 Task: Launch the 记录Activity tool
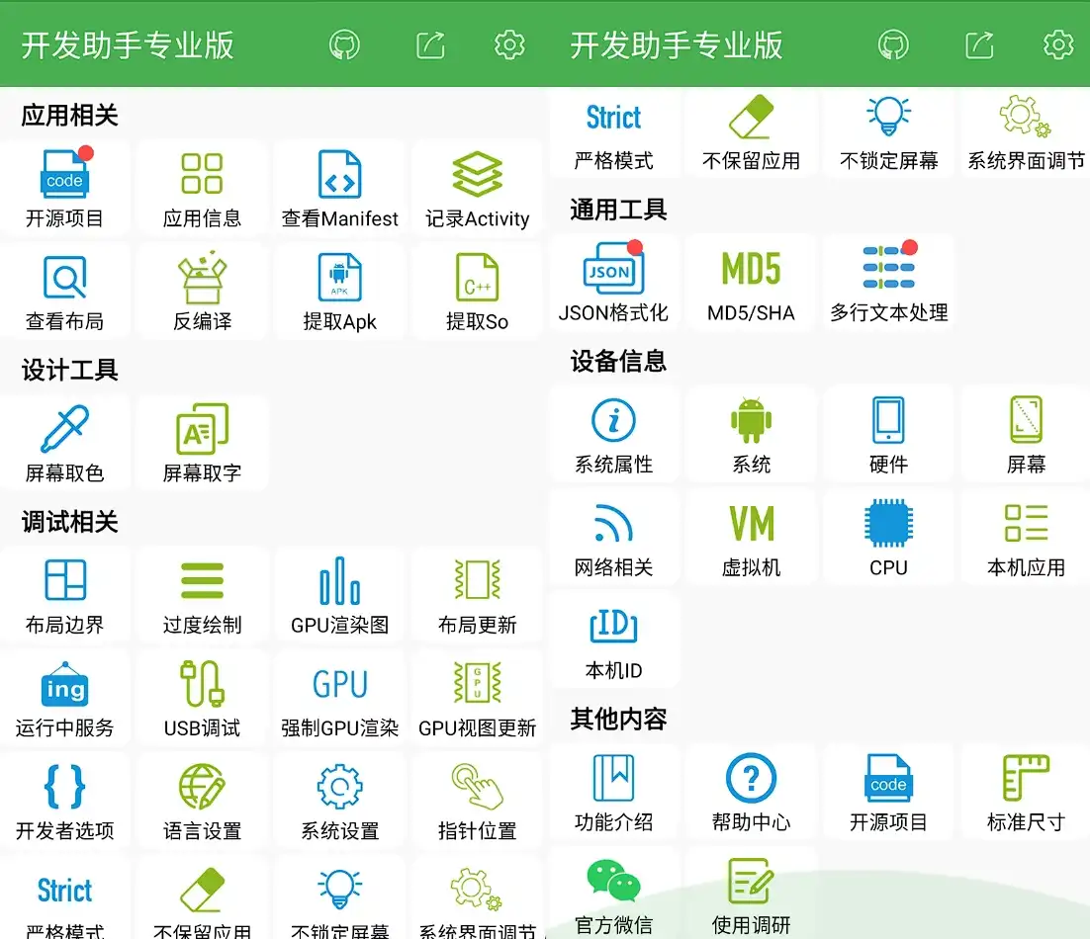(x=478, y=189)
